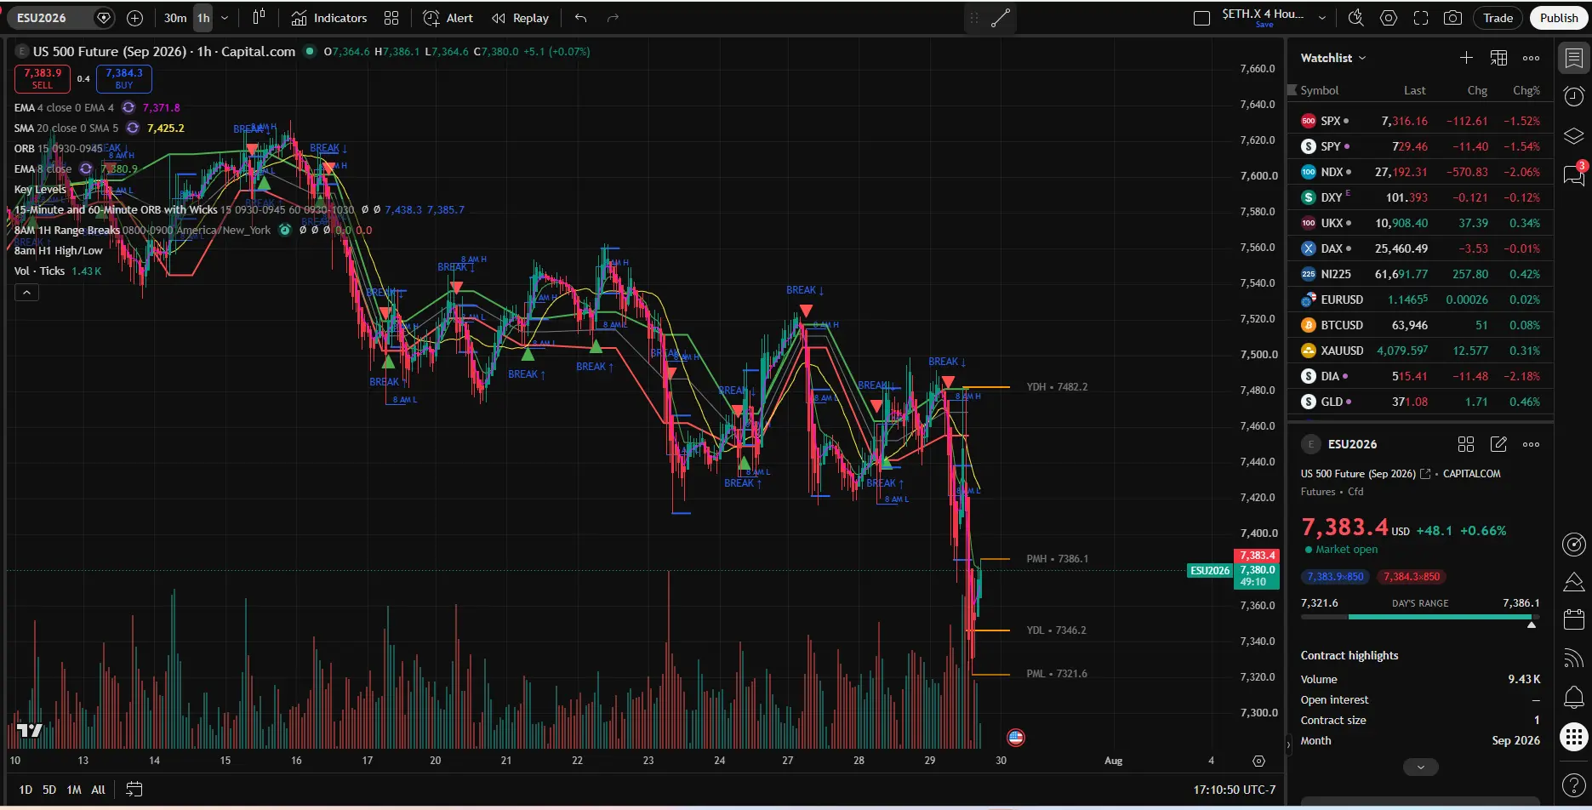Open the economic calendar sidebar icon
Image resolution: width=1592 pixels, height=810 pixels.
(1574, 619)
